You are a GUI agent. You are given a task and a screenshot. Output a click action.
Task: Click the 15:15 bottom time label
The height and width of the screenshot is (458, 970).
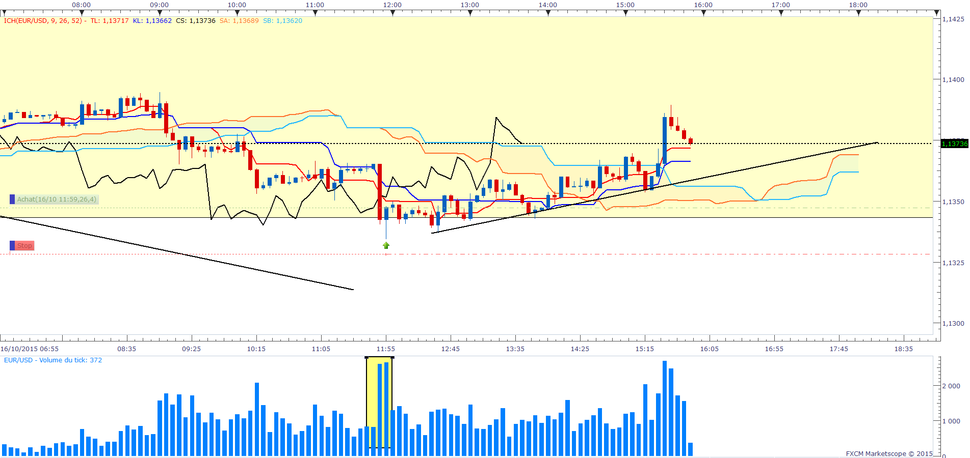coord(645,349)
